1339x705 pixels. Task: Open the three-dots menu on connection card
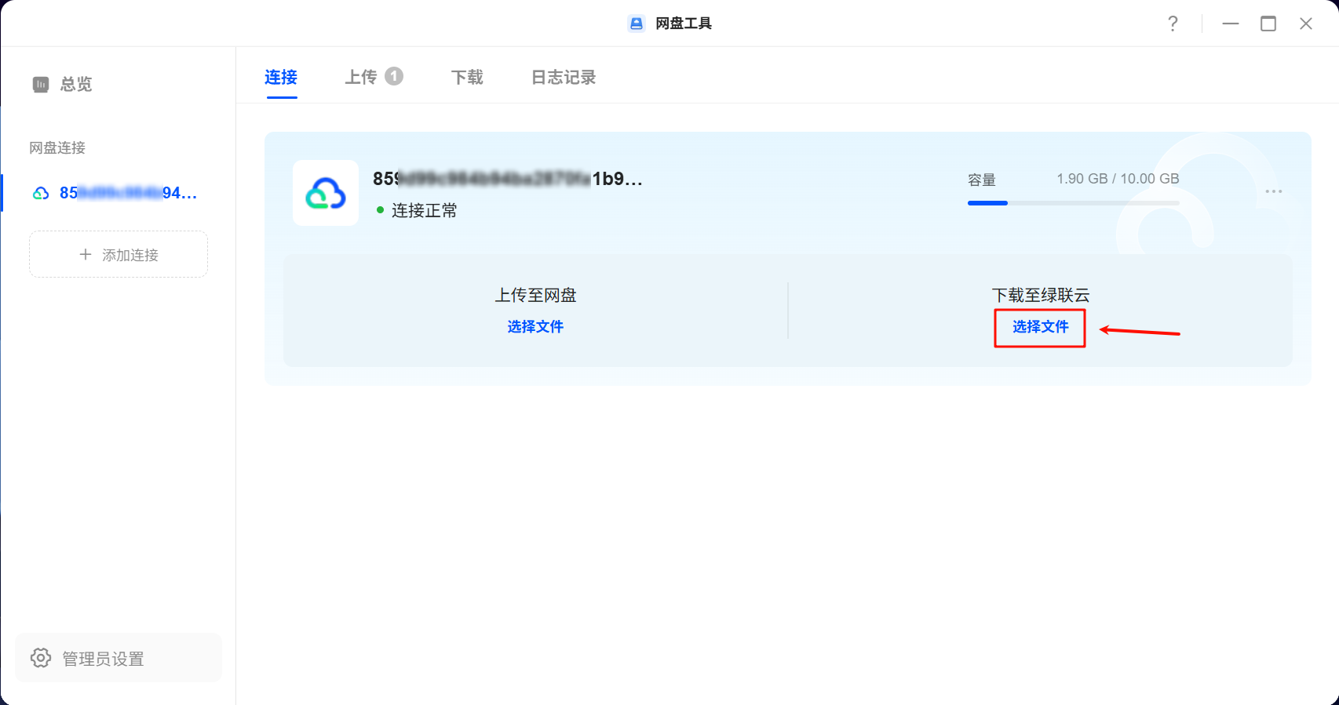point(1274,191)
